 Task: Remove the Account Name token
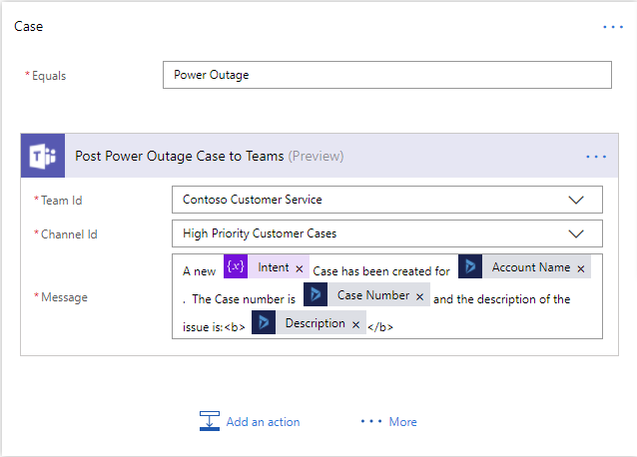pos(581,268)
